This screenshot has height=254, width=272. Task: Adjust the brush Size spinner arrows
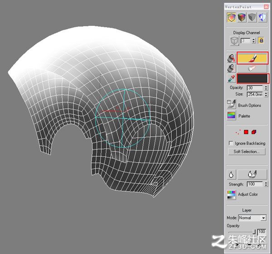(266, 95)
